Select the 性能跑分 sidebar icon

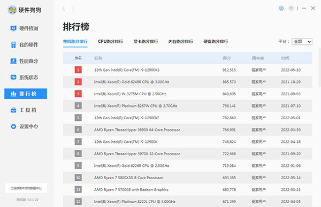click(13, 61)
